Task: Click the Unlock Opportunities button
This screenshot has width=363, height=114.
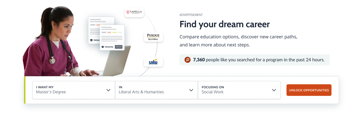Action: coord(309,90)
